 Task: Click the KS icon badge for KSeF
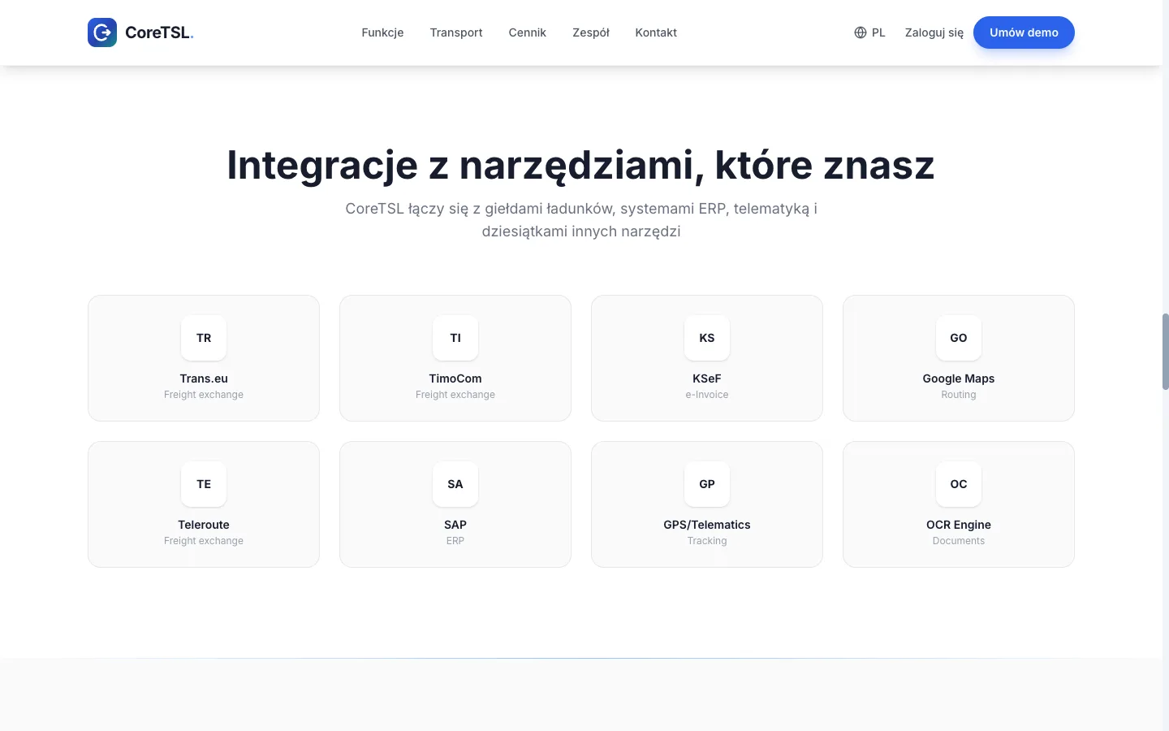(707, 338)
